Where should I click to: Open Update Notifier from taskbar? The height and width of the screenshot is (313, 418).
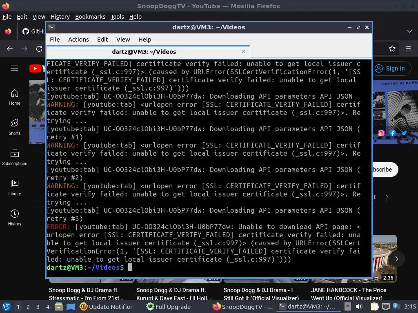[106, 307]
